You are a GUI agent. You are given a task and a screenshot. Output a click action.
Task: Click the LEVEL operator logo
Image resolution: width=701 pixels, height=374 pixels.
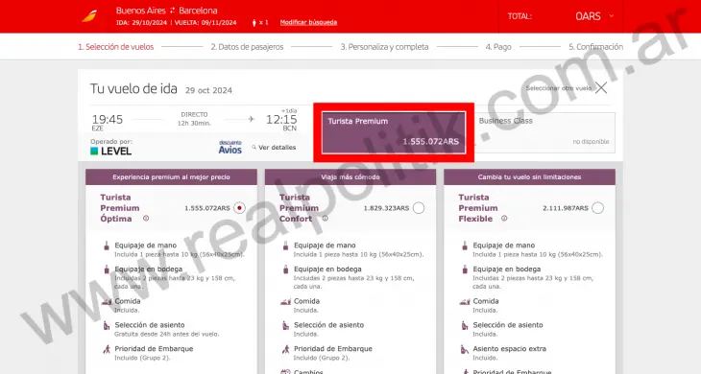click(110, 152)
